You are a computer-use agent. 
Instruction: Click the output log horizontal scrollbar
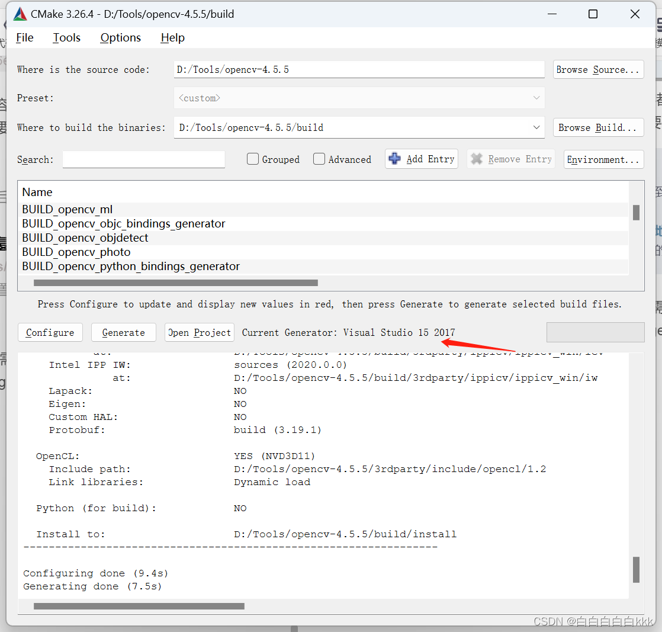tap(139, 606)
